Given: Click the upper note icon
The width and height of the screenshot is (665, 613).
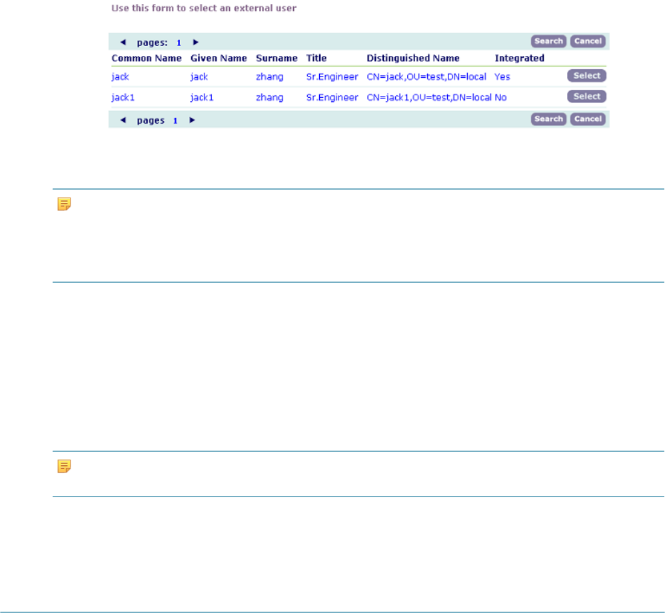Looking at the screenshot, I should (64, 204).
